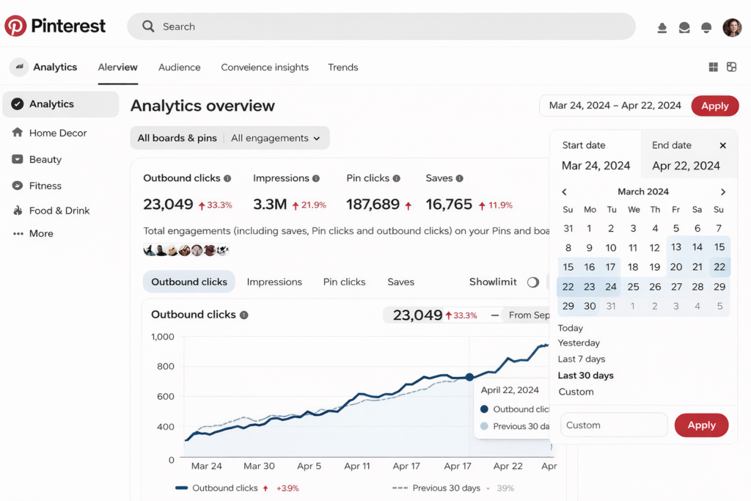
Task: Click the search magnifier in the search bar
Action: click(x=148, y=26)
